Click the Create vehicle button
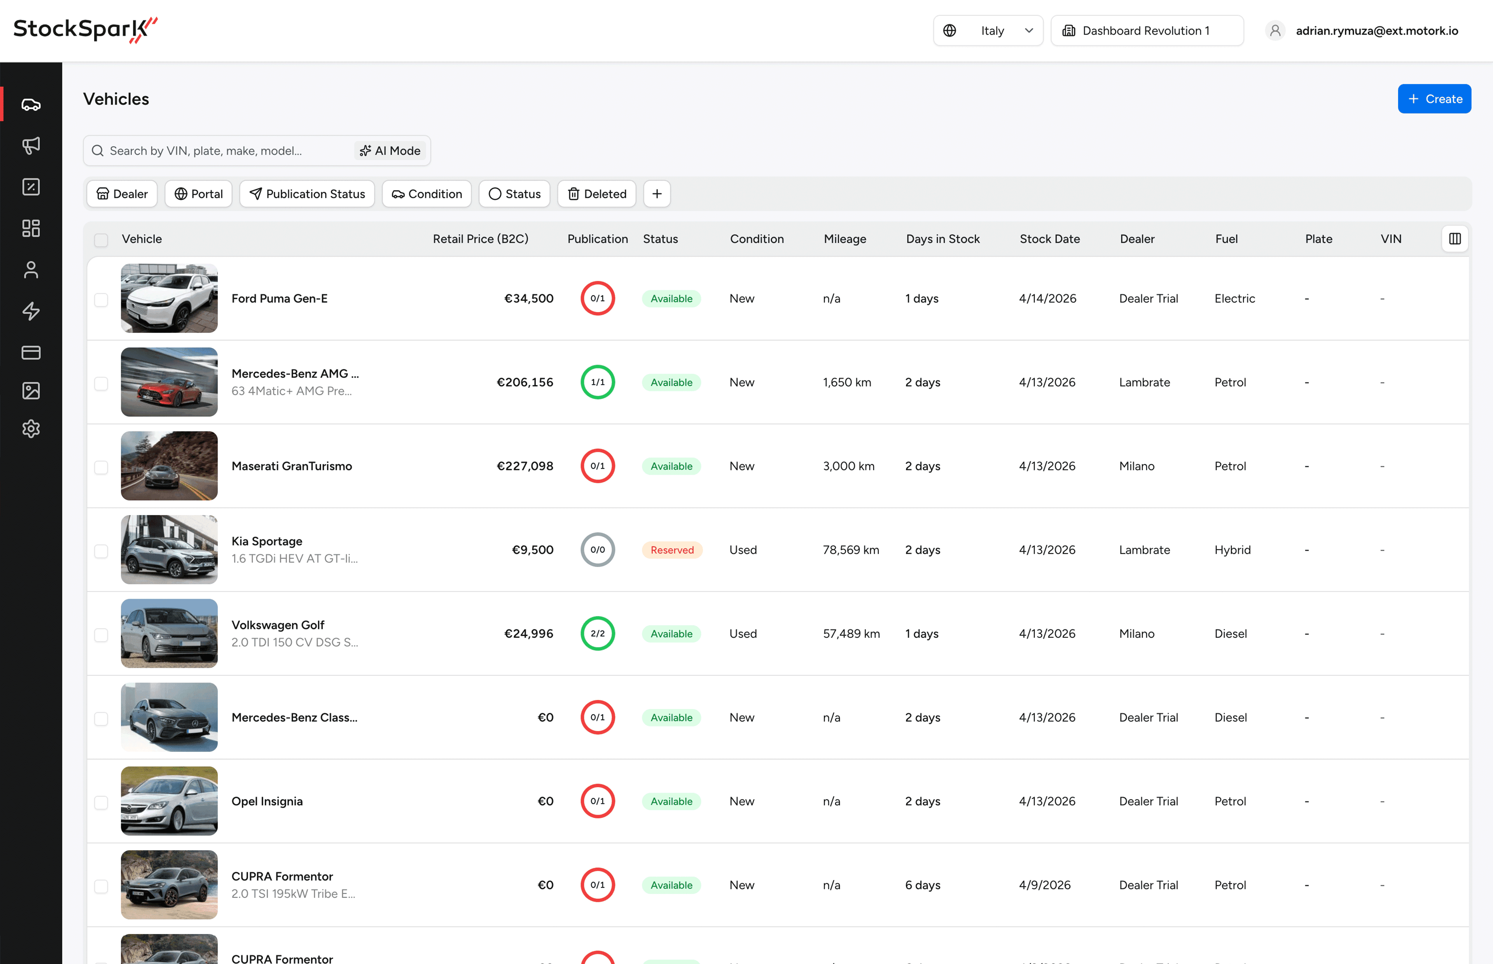 pyautogui.click(x=1434, y=99)
